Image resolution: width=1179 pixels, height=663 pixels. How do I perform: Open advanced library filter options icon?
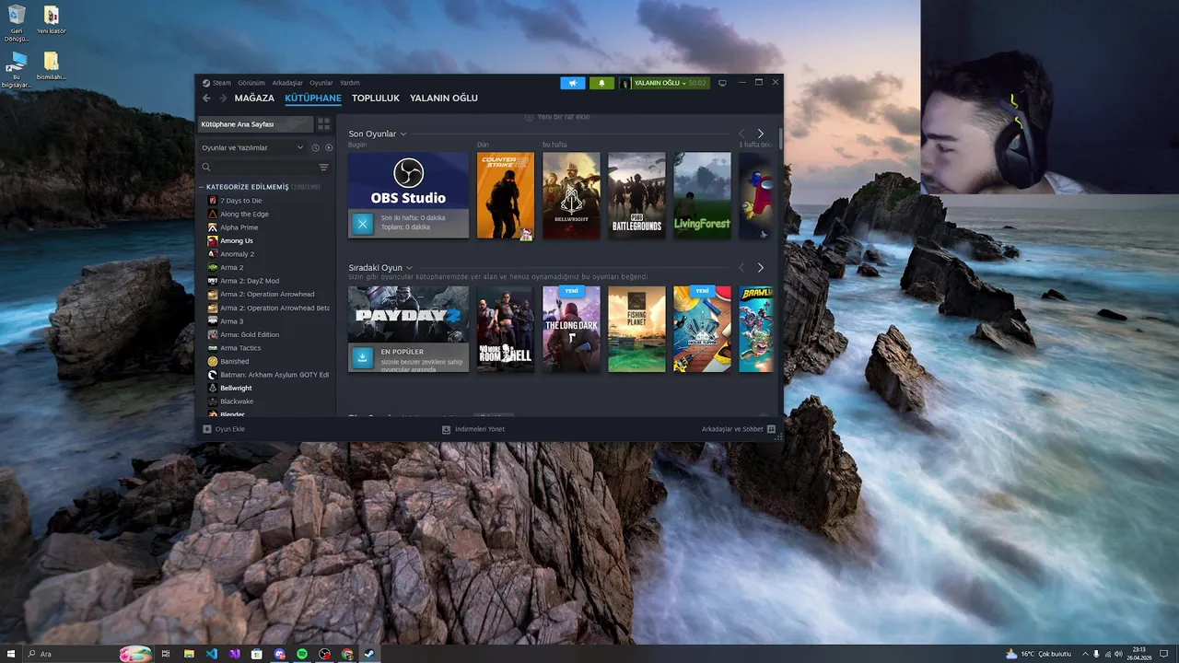point(323,168)
